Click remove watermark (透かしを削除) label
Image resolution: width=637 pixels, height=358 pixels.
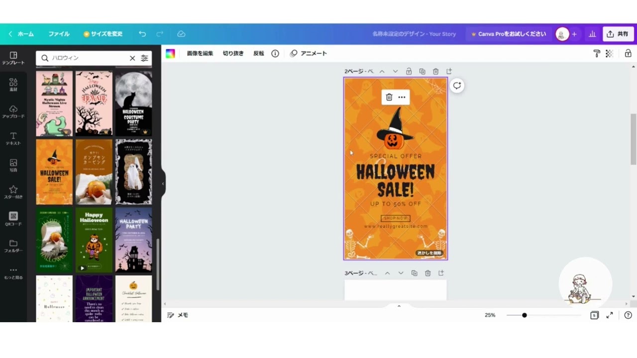(x=429, y=253)
